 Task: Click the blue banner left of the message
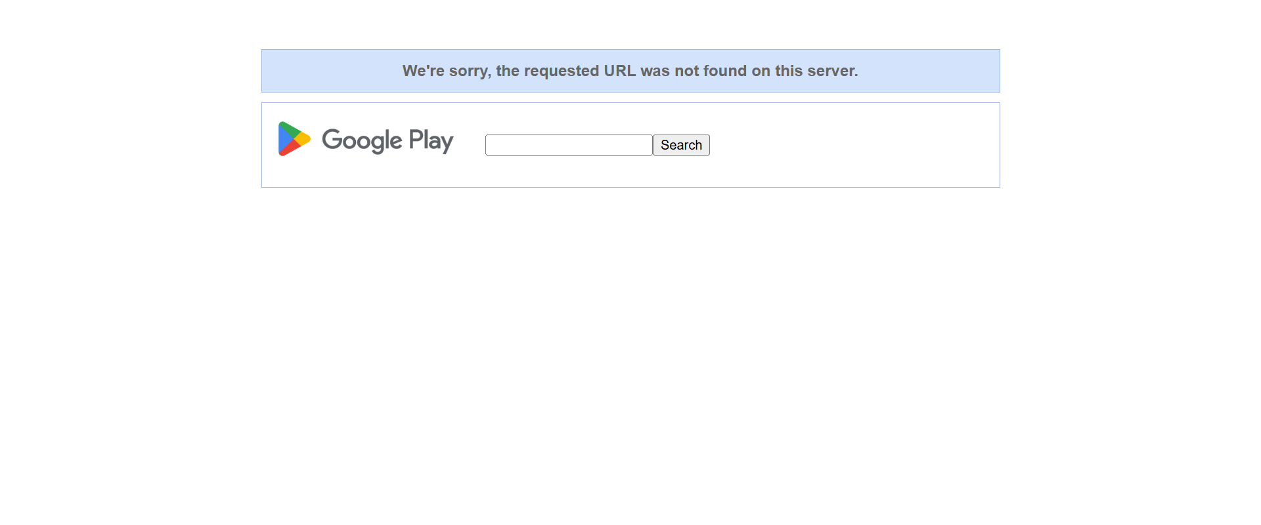click(x=328, y=71)
